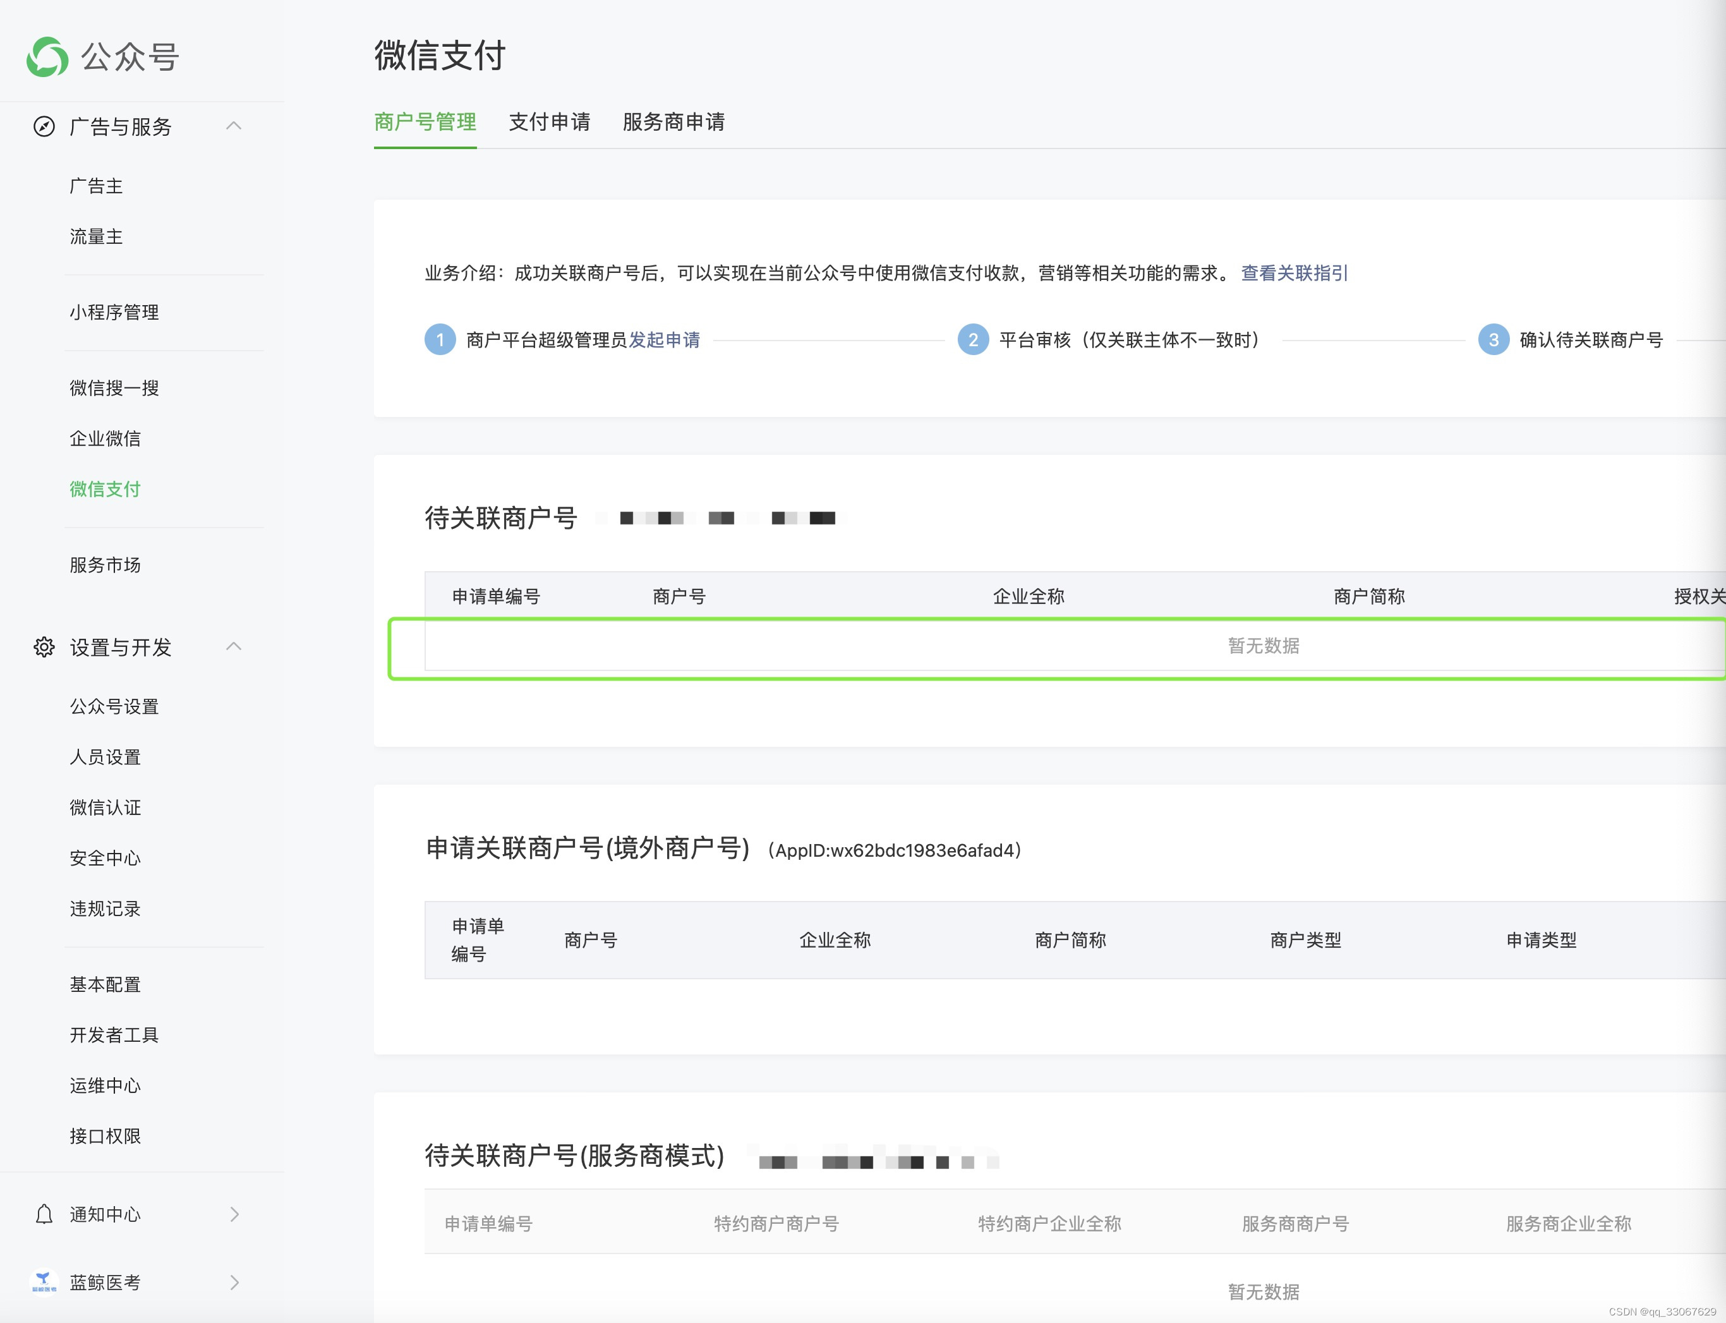Click the green 公众号 logo icon
Image resolution: width=1726 pixels, height=1323 pixels.
[47, 57]
